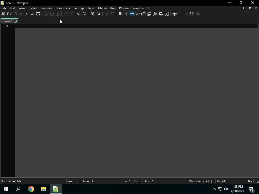The height and width of the screenshot is (194, 259).
Task: Start macro recording with record button
Action: point(175,14)
